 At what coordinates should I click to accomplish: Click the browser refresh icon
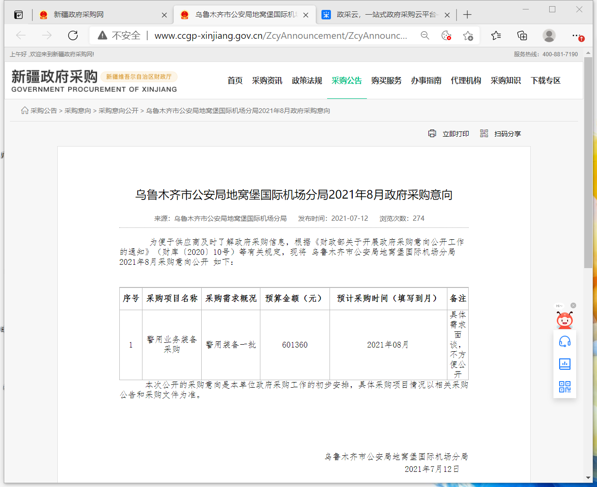click(73, 35)
